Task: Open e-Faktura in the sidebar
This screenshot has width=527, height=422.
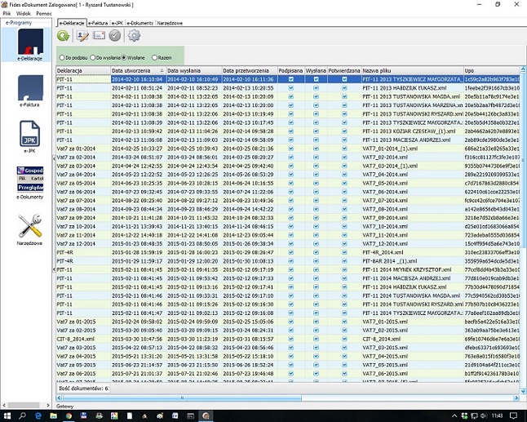Action: pyautogui.click(x=30, y=91)
